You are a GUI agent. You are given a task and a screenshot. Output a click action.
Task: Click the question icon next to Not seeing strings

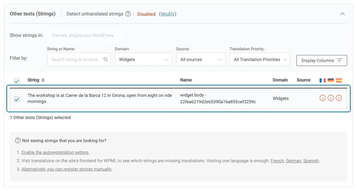(x=18, y=140)
